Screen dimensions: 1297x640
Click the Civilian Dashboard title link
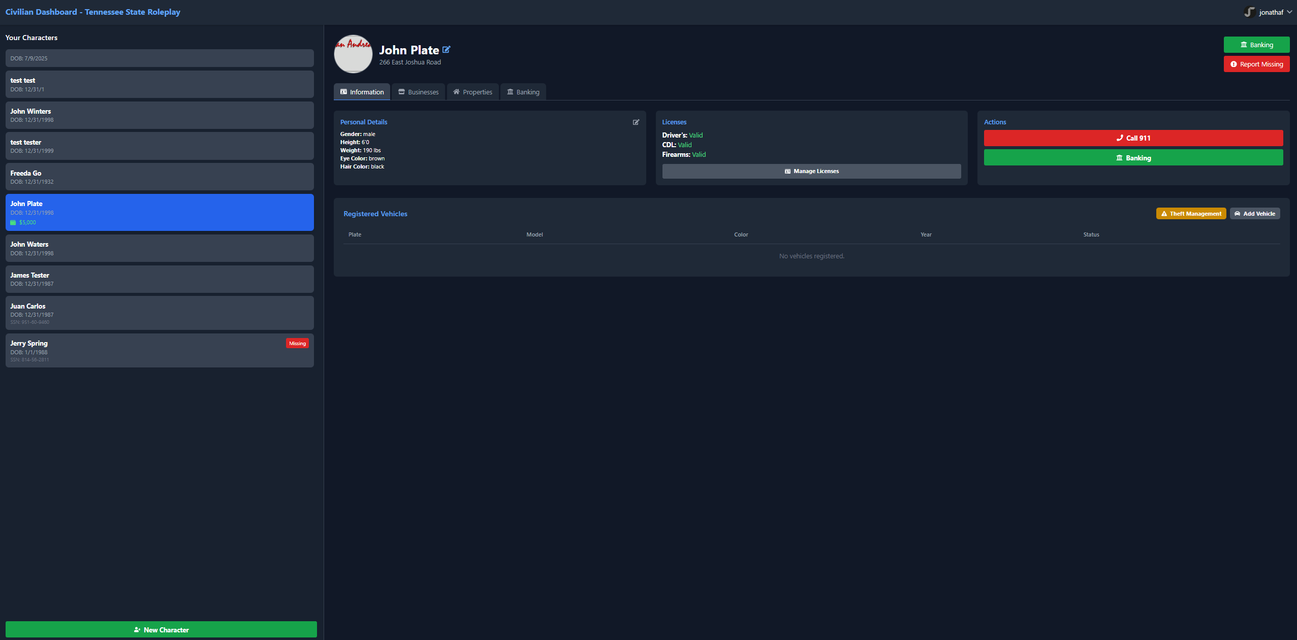coord(92,12)
